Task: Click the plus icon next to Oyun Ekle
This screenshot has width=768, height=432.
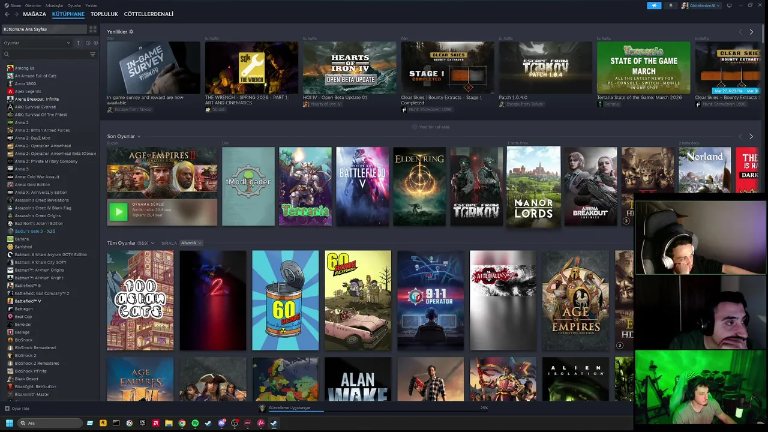Action: [x=7, y=409]
